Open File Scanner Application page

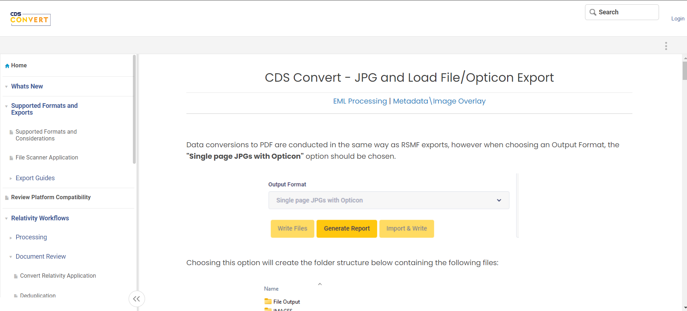click(47, 158)
